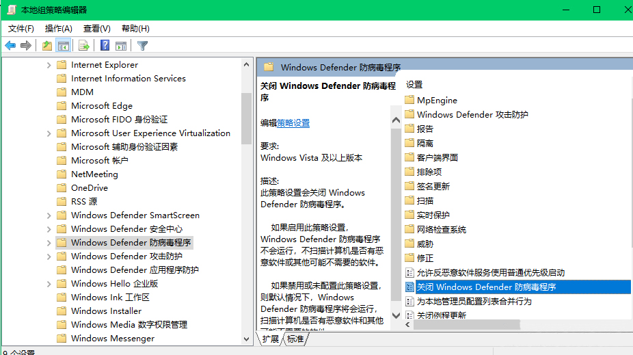Expand Windows Defender 攻击防护 tree node
Screen dimensions: 633x355
coord(49,257)
